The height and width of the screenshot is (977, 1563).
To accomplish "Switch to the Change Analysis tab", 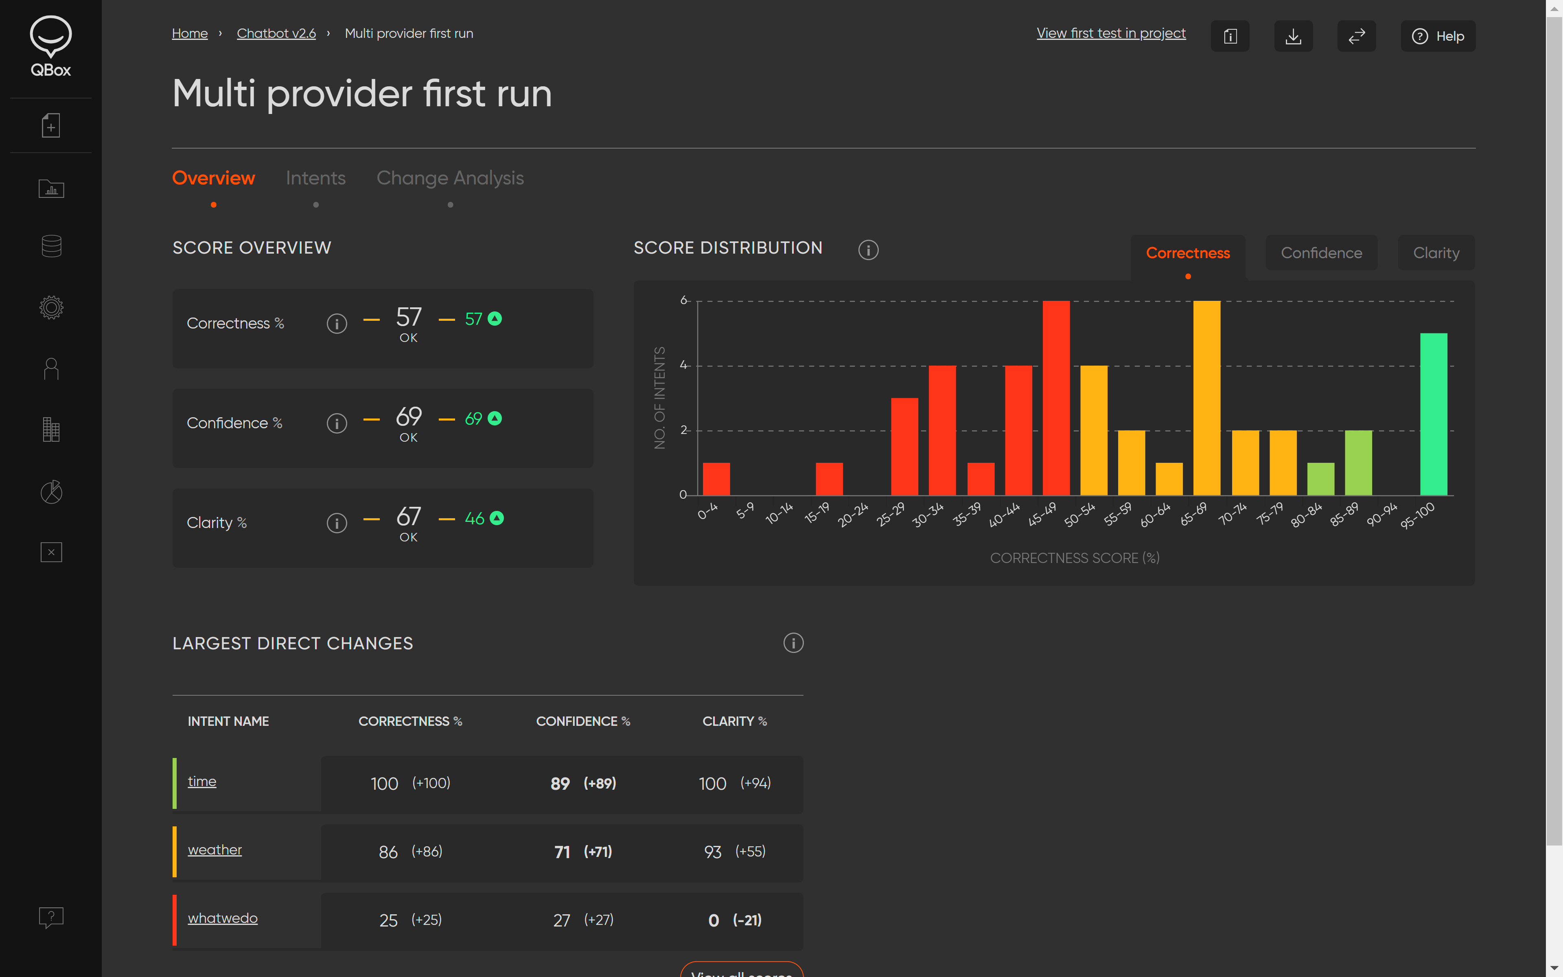I will click(x=449, y=178).
